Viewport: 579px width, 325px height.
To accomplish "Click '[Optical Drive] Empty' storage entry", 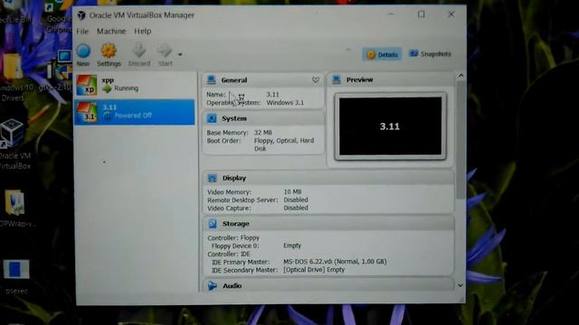I will [x=314, y=270].
